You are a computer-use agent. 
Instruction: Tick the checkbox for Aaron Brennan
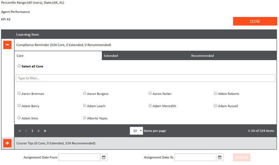click(19, 93)
